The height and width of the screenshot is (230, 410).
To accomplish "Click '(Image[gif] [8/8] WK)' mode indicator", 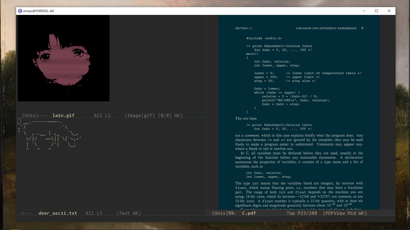I will point(153,115).
